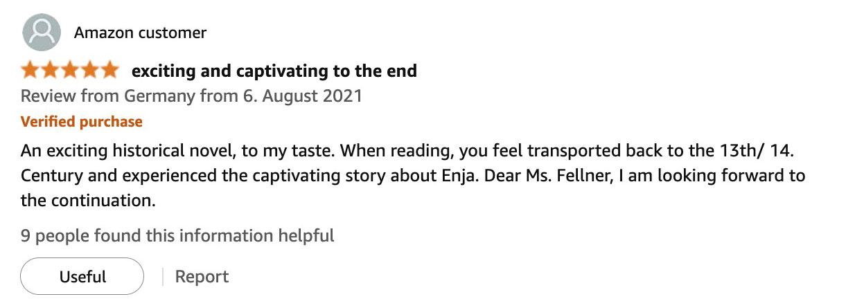Click the fourth orange rating star
Image resolution: width=855 pixels, height=308 pixels.
point(90,71)
